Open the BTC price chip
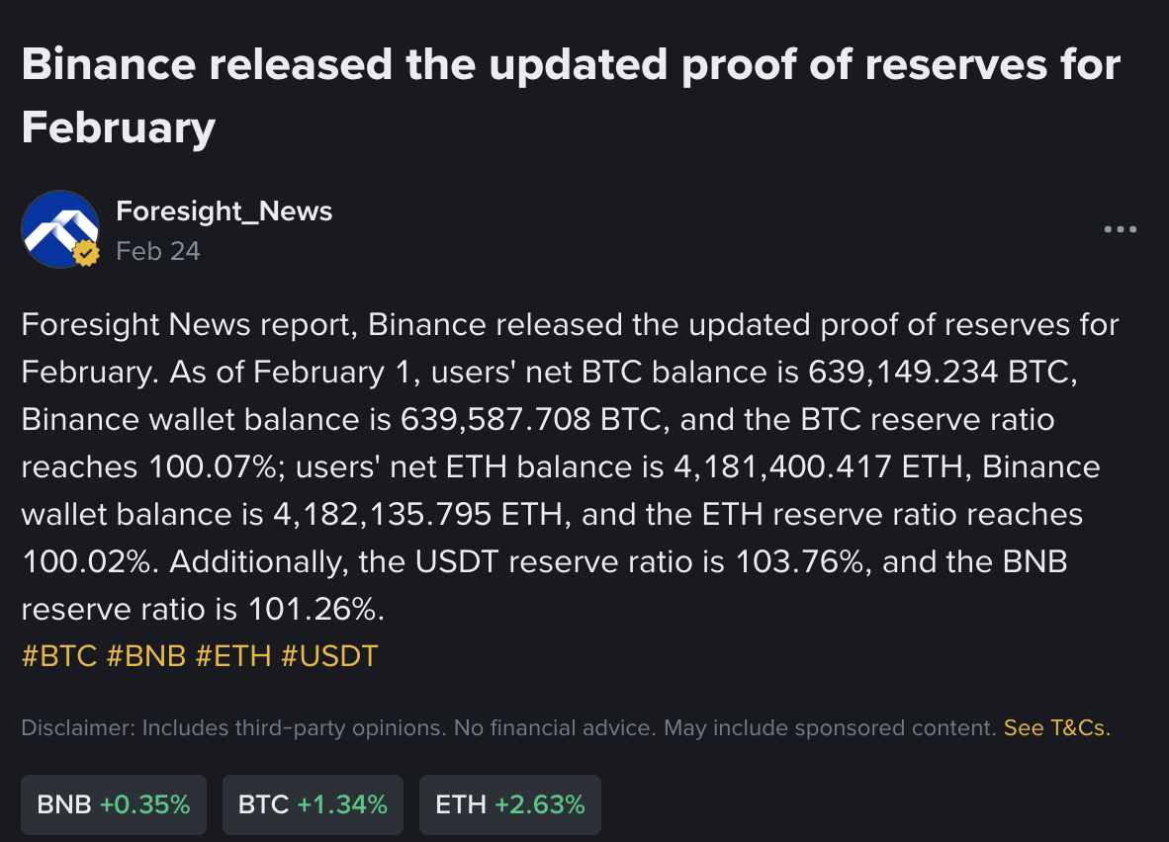This screenshot has width=1169, height=842. pos(313,804)
